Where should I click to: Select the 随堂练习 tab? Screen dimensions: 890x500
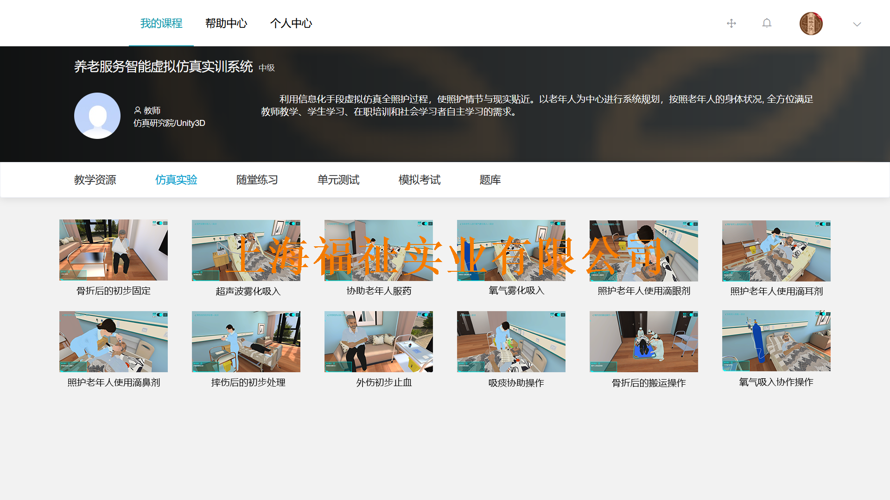pyautogui.click(x=257, y=180)
